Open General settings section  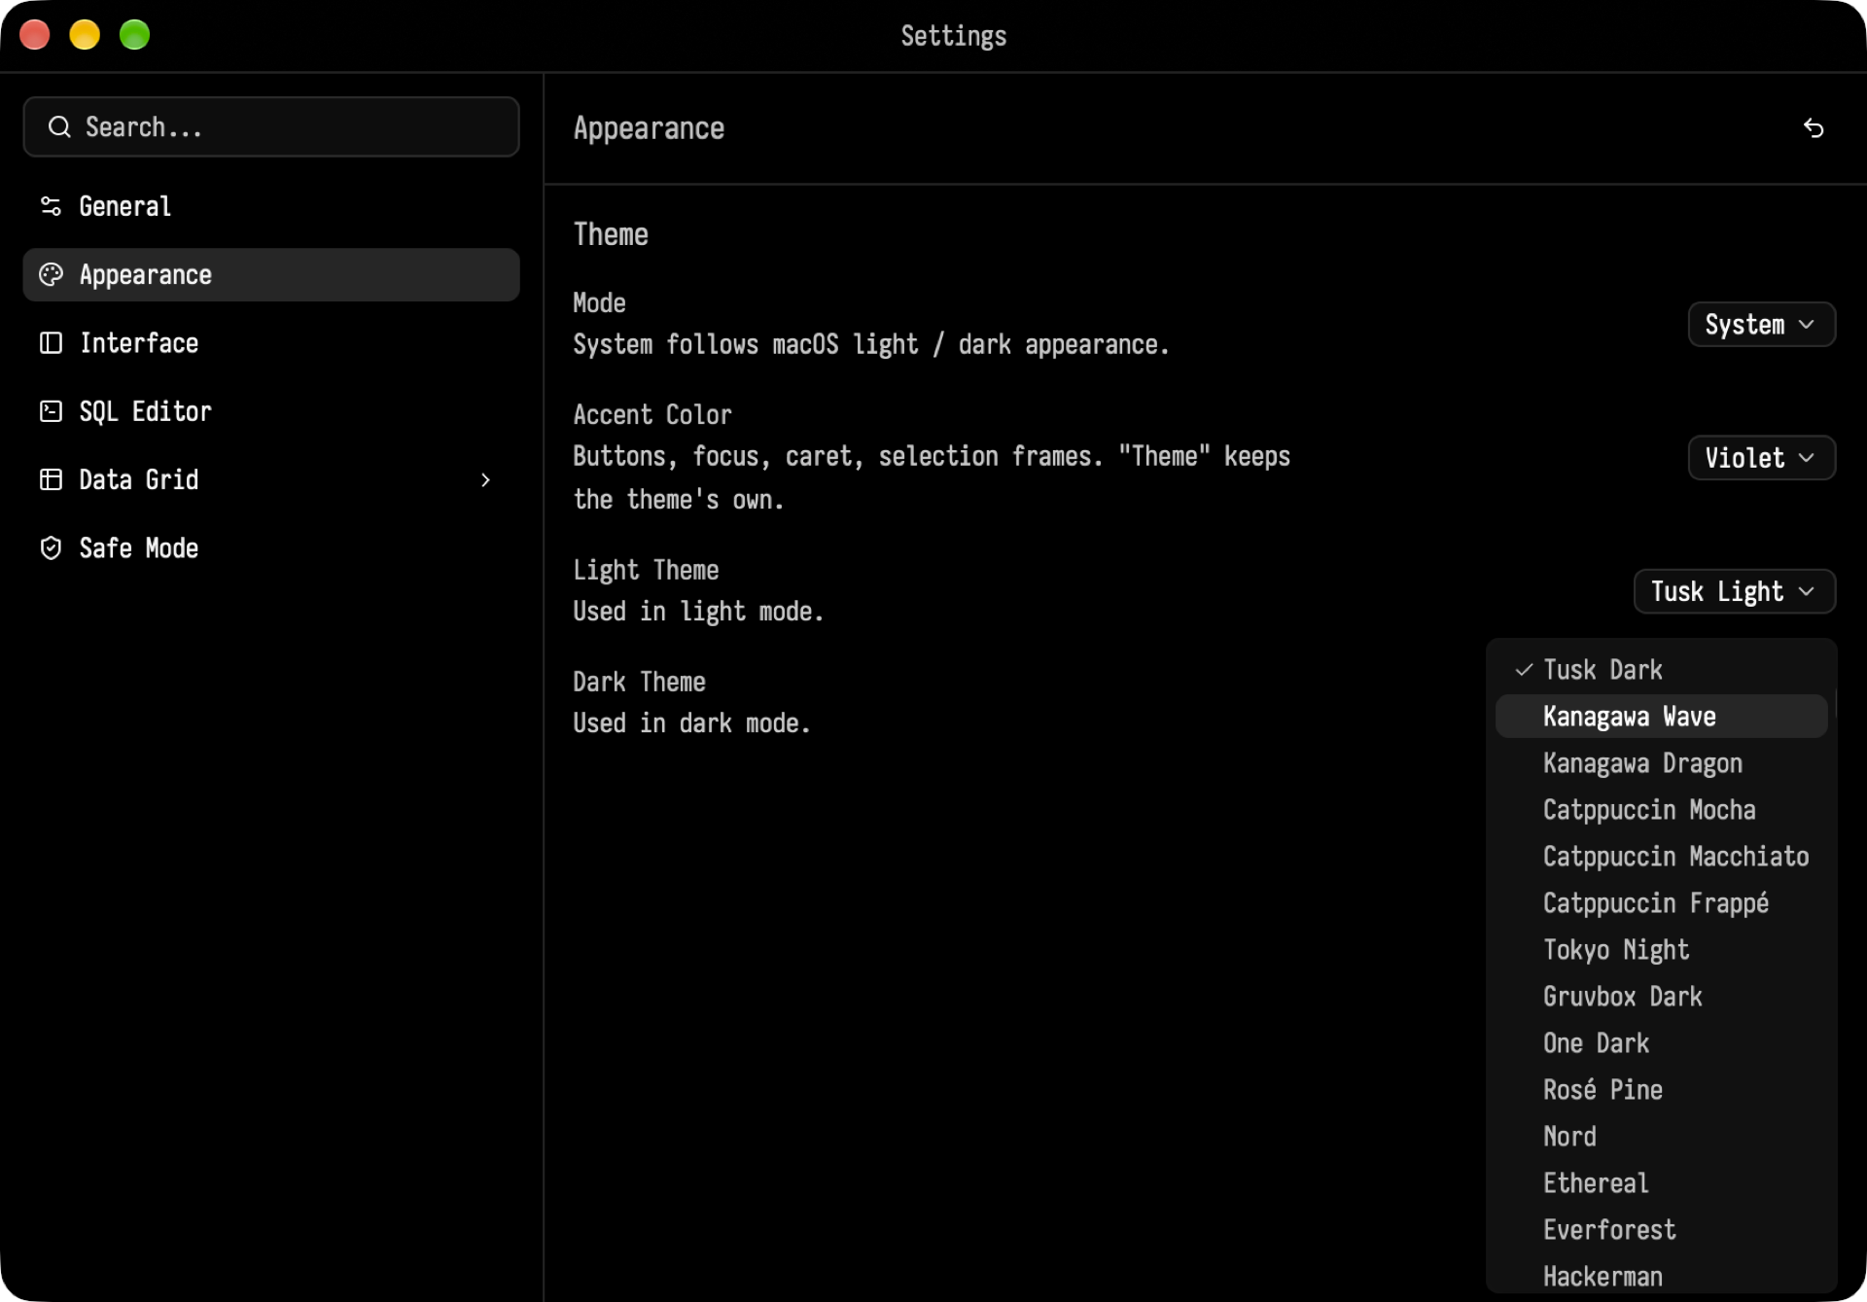point(271,206)
